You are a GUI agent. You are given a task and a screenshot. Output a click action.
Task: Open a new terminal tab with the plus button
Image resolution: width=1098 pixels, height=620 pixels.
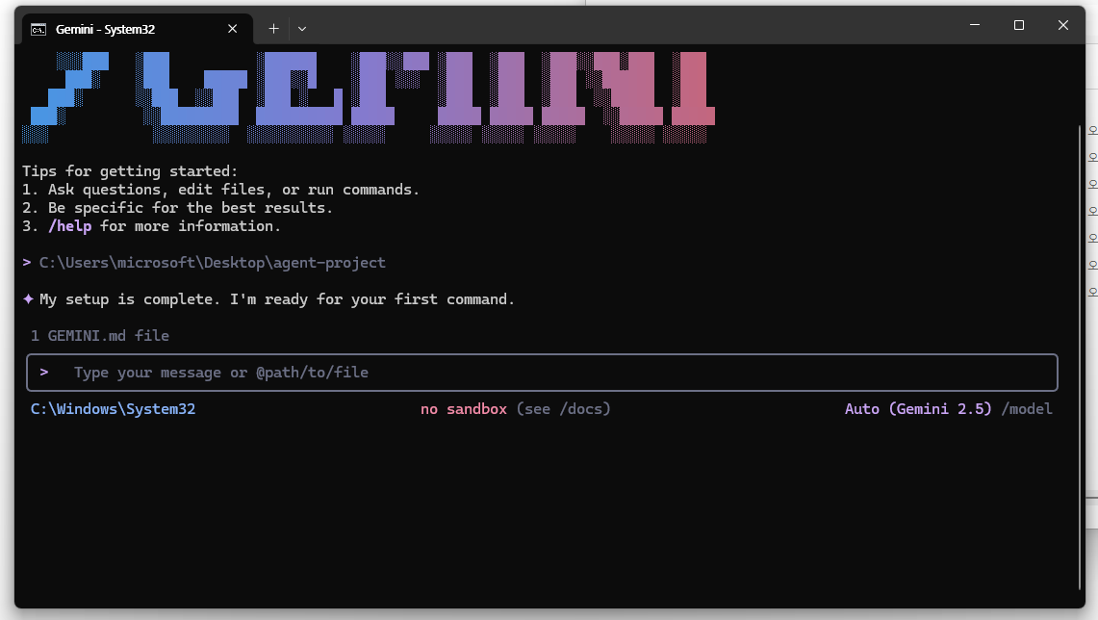273,29
